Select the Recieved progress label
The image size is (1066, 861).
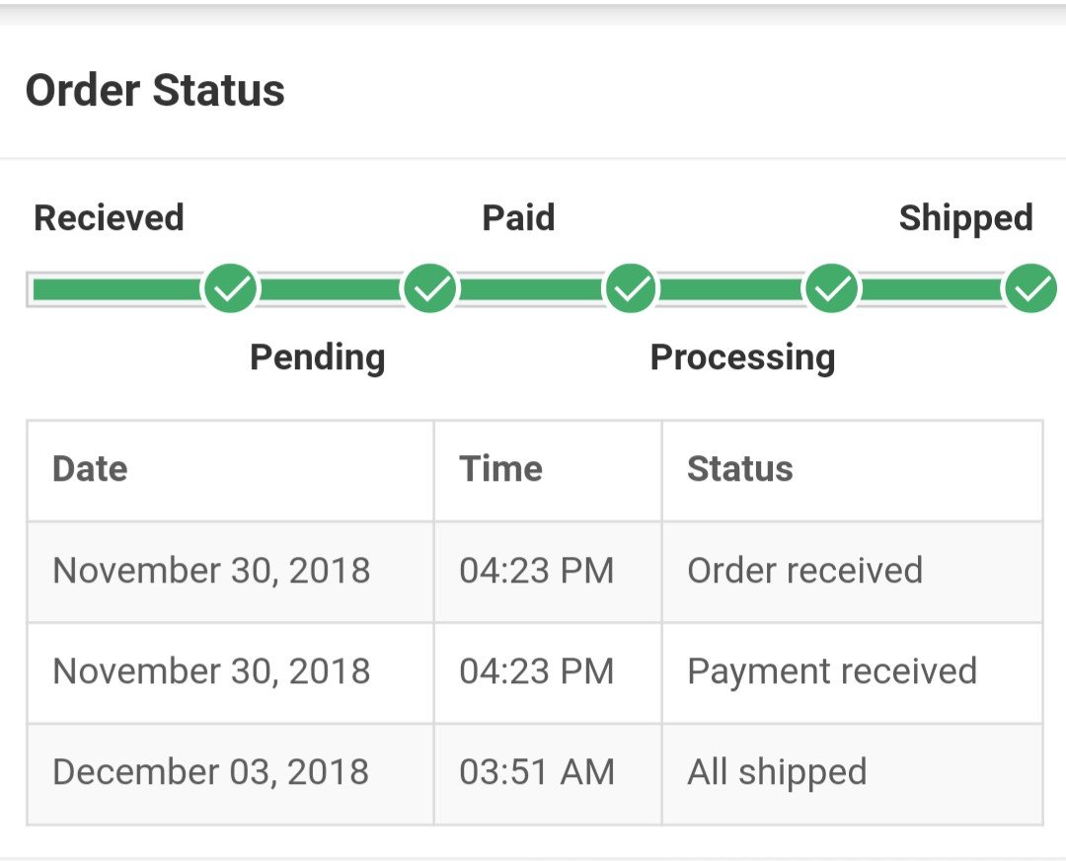[109, 218]
